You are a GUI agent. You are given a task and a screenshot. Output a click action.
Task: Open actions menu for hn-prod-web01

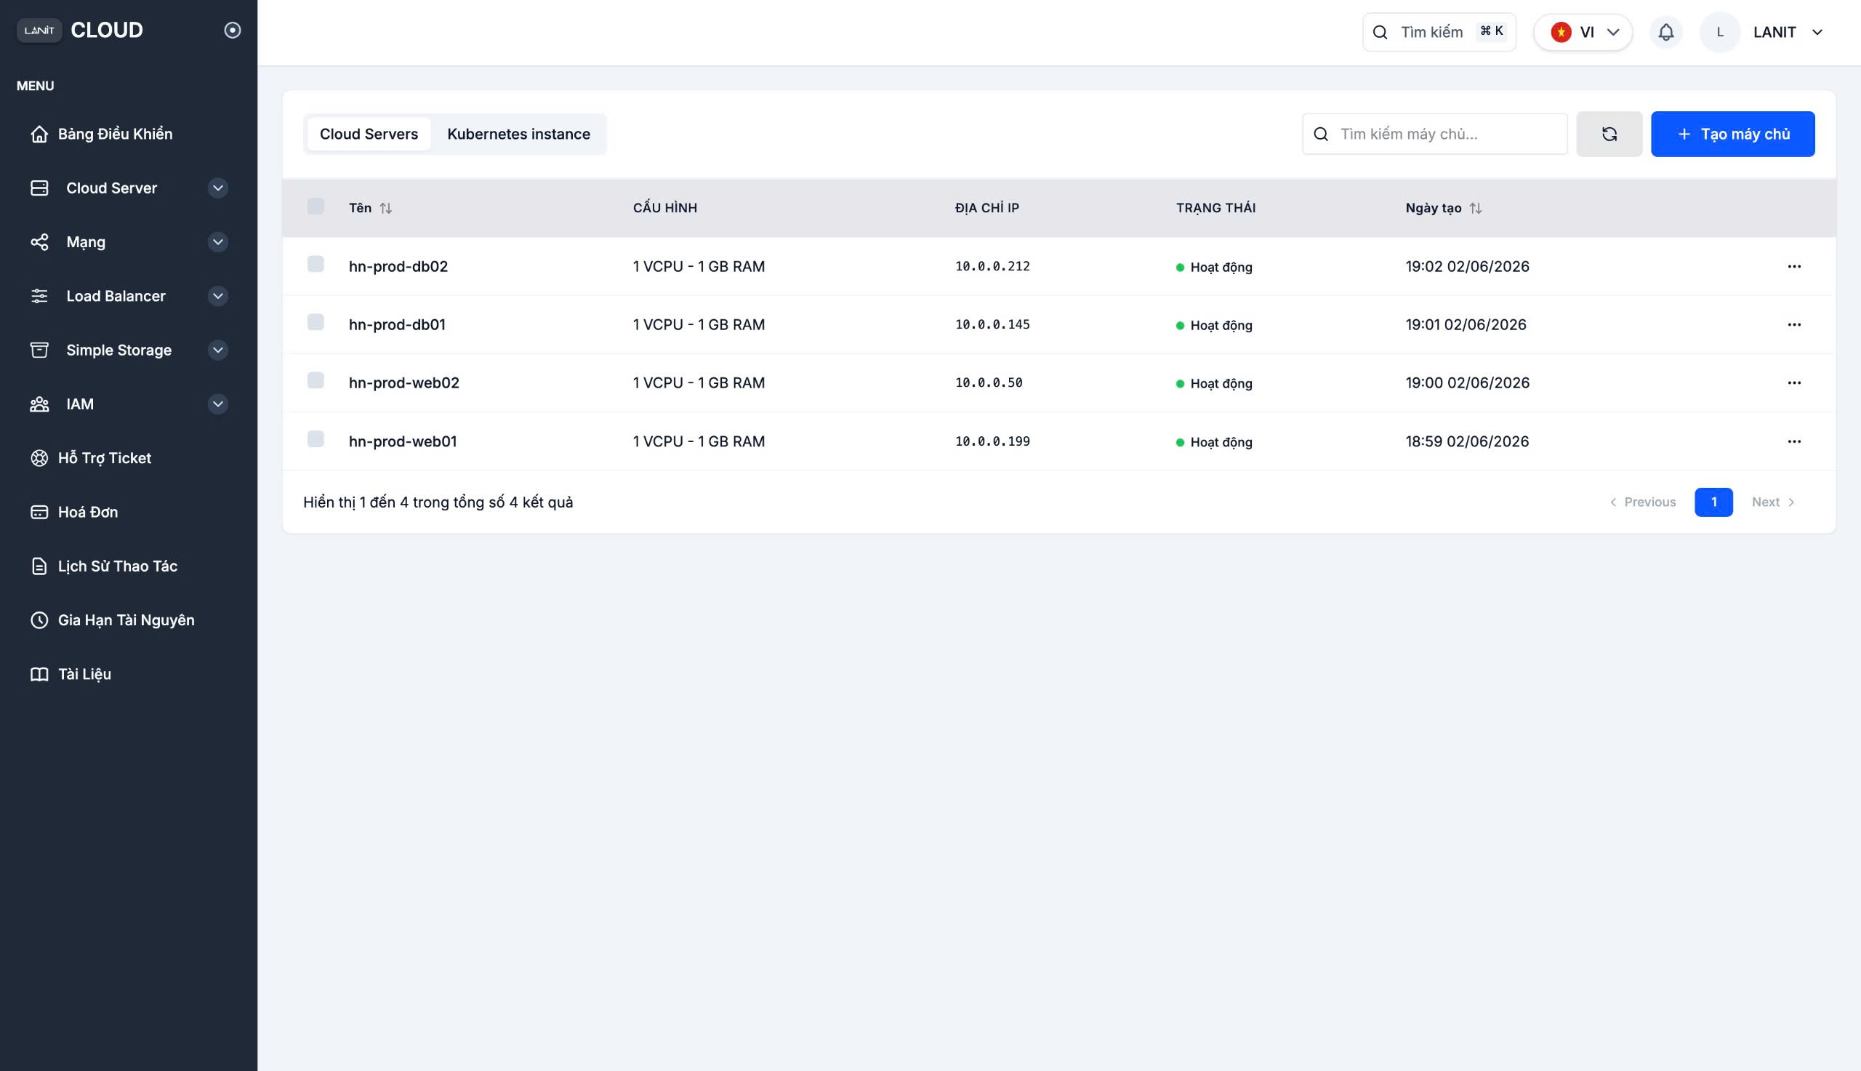coord(1794,441)
